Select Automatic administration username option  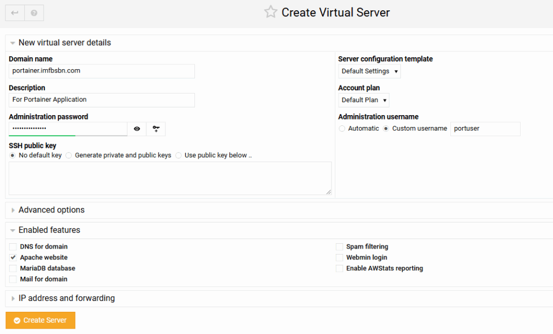pos(342,129)
